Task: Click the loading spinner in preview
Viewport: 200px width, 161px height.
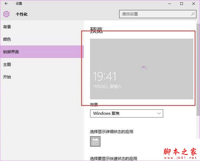Action: 144,67
